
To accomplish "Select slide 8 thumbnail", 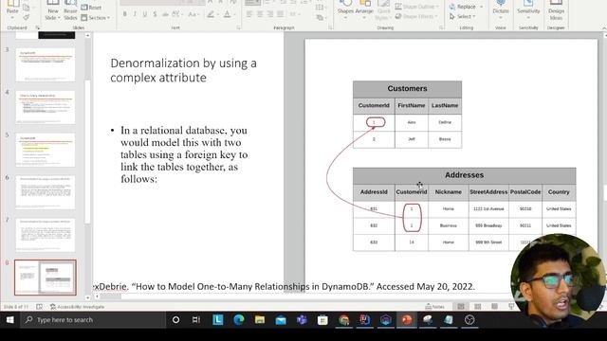I will click(46, 278).
